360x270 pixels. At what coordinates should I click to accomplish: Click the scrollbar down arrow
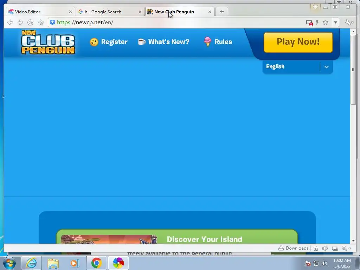pyautogui.click(x=353, y=240)
